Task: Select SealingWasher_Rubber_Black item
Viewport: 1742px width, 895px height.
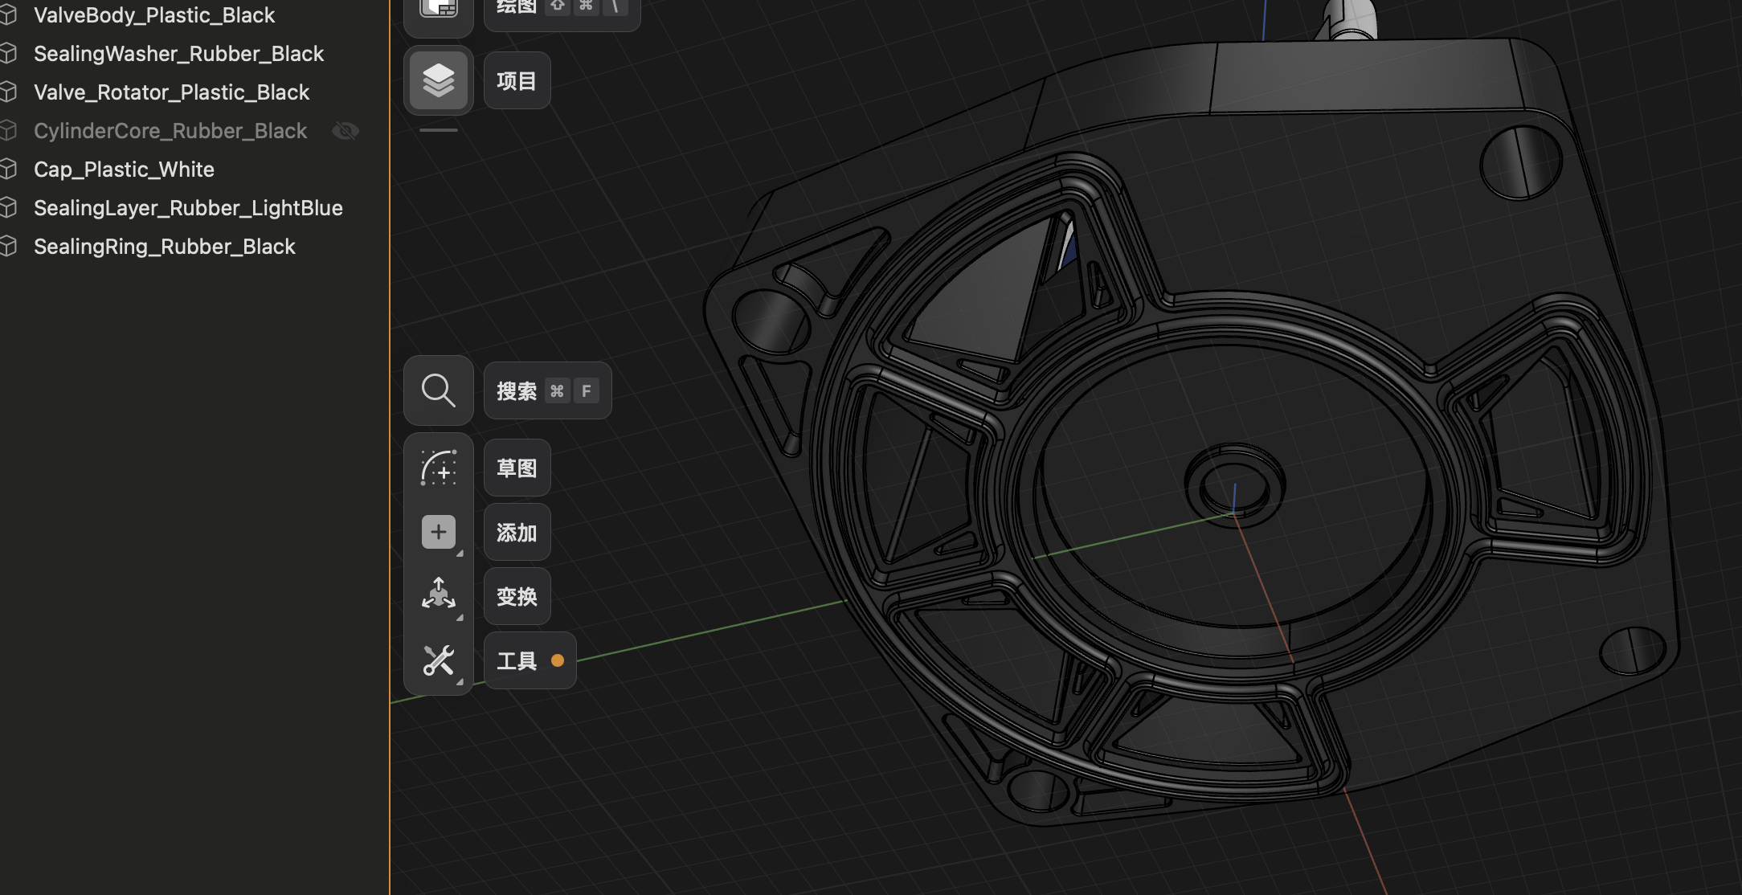Action: point(178,54)
